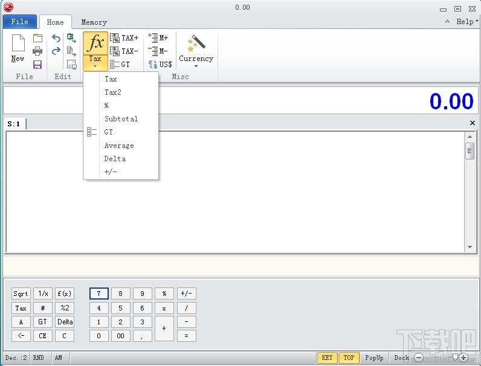Choose Tax from the dropdown menu
The width and height of the screenshot is (481, 366).
tap(121, 79)
